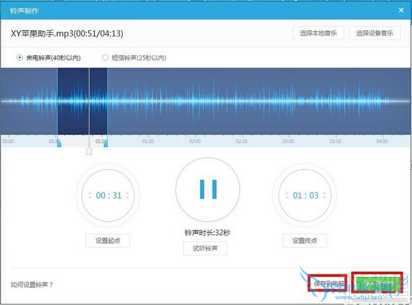Click the blue start-point marker on timeline
This screenshot has height=305, width=412.
pos(59,144)
